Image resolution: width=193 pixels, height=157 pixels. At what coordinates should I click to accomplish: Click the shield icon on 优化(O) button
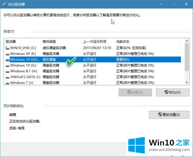[167, 92]
